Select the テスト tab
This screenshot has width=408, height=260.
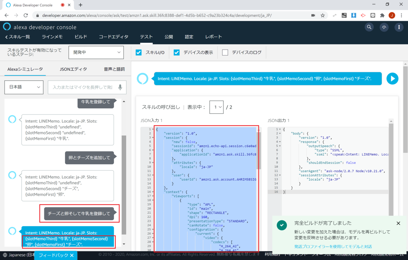tap(146, 37)
